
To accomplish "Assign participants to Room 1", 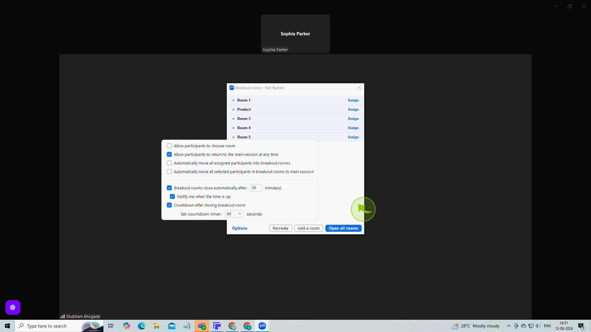I will coord(353,100).
